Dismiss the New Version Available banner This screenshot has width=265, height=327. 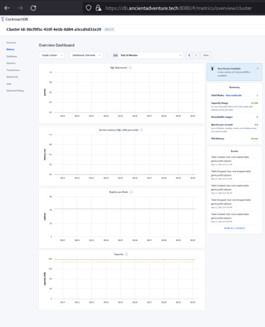pos(258,68)
